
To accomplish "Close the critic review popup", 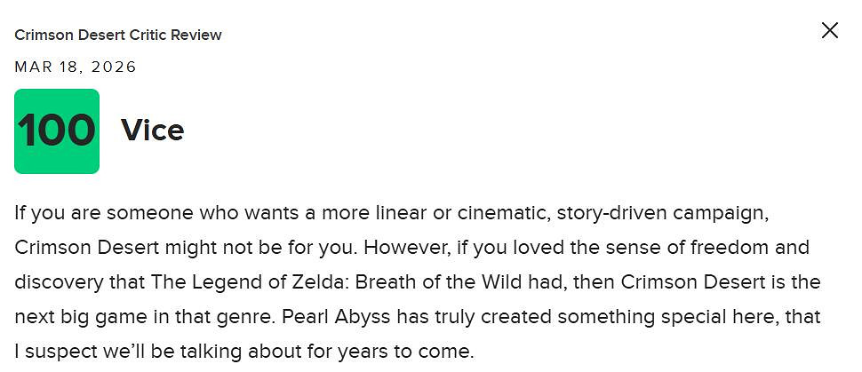I will click(x=829, y=31).
